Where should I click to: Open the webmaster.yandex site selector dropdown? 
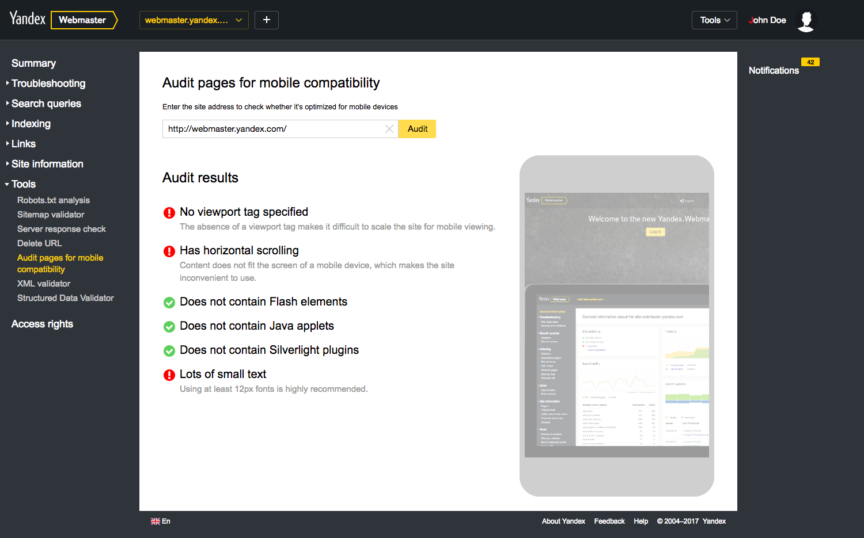[194, 20]
